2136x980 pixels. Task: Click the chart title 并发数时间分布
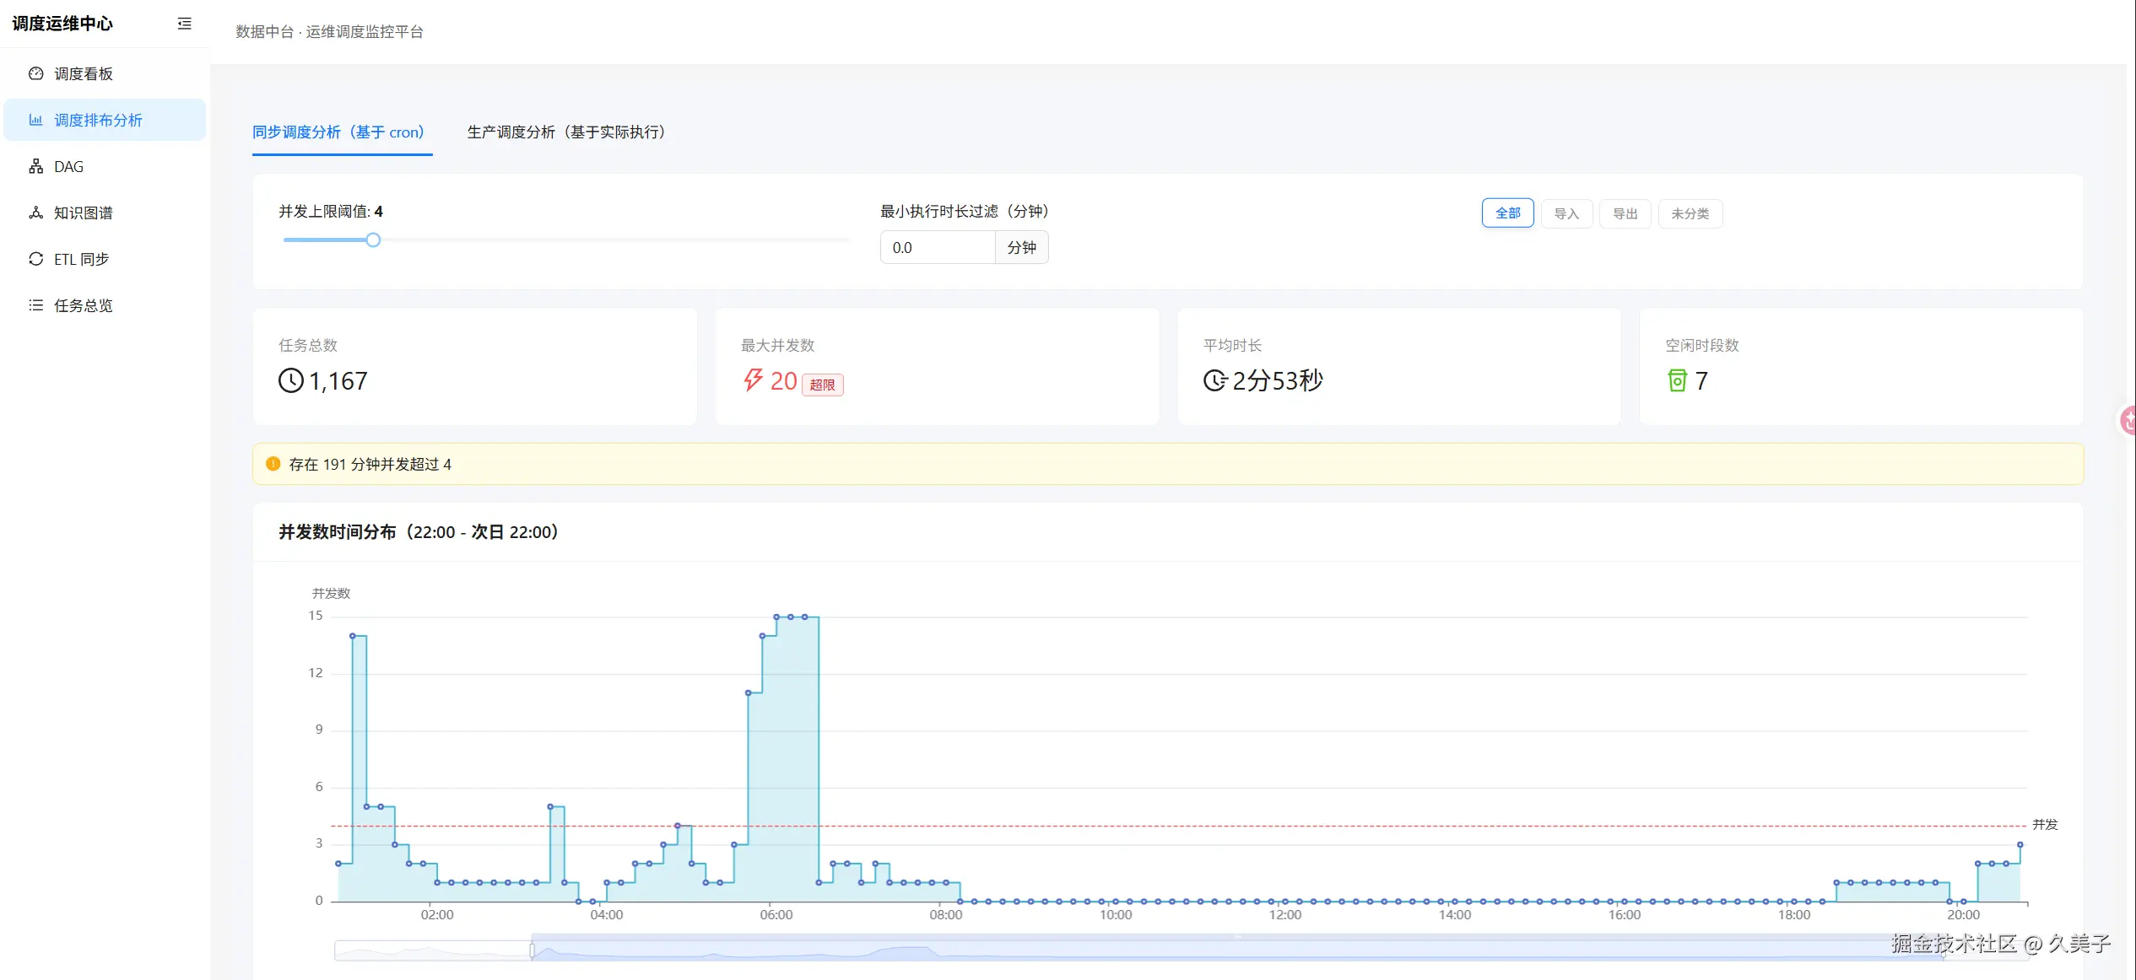(x=419, y=532)
